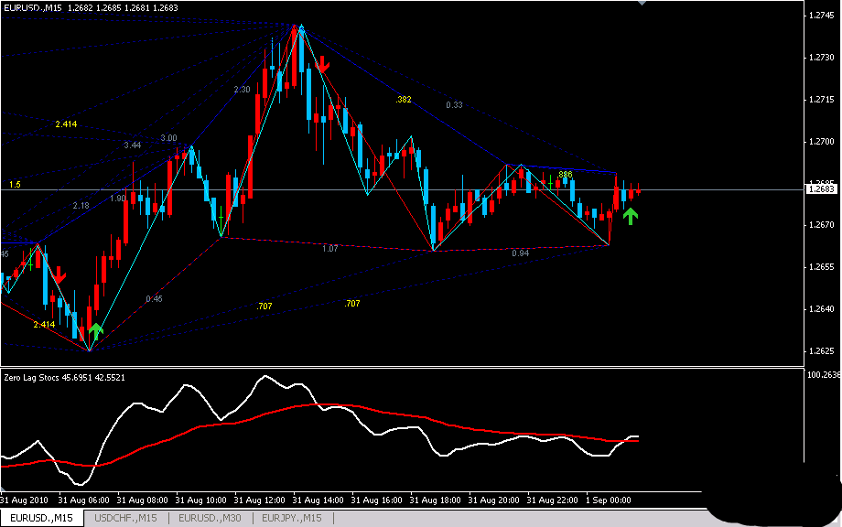The width and height of the screenshot is (842, 527).
Task: Click the 1.2745 value on price axis
Action: pyautogui.click(x=820, y=16)
